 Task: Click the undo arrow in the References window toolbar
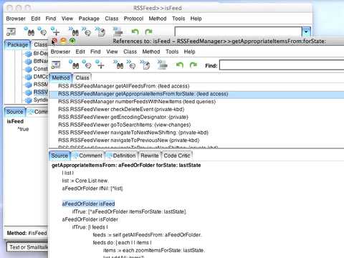(x=180, y=65)
